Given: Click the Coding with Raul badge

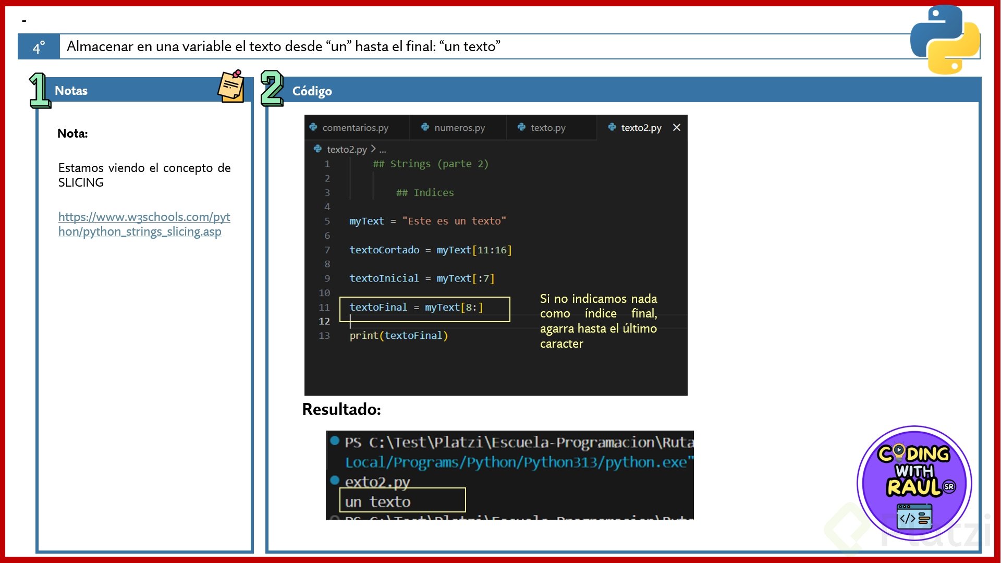Looking at the screenshot, I should click(x=914, y=483).
